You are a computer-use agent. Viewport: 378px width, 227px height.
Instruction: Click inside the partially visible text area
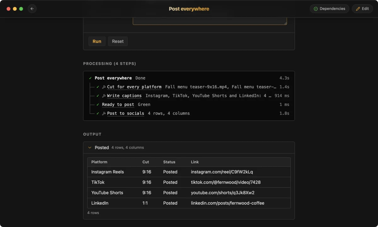(x=210, y=21)
